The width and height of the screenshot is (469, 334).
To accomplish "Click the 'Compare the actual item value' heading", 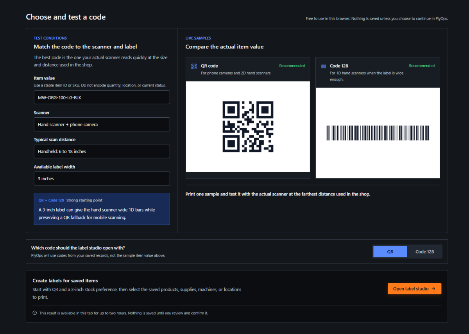I will 224,47.
